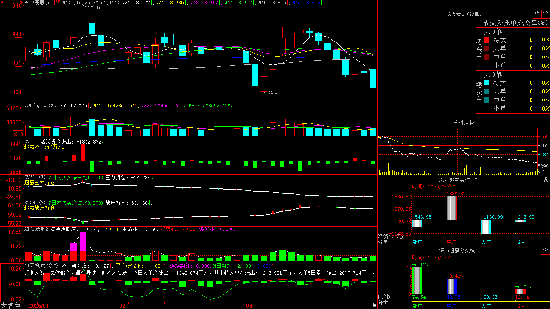Open the MA(5,10,20,30,60,120) parameter settings

(91, 3)
